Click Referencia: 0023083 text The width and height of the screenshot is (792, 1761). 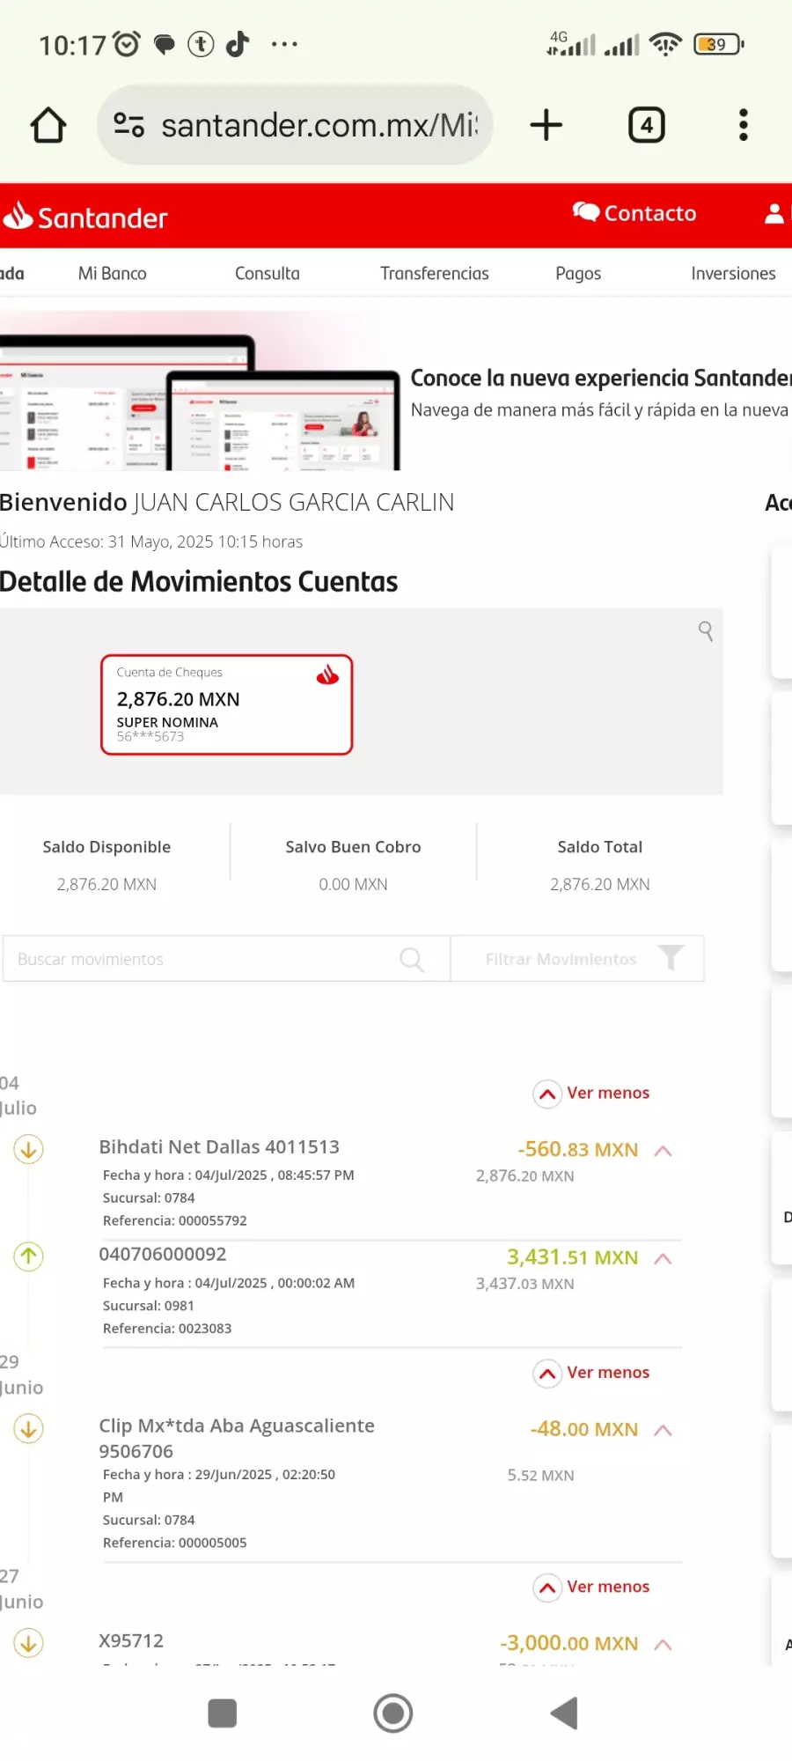point(167,1329)
